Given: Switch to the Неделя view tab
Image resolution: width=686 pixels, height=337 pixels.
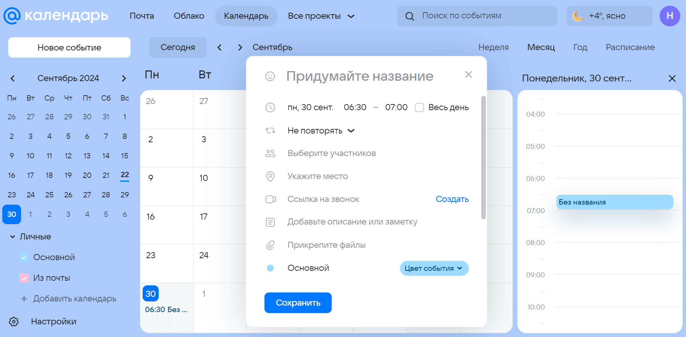Looking at the screenshot, I should [493, 47].
